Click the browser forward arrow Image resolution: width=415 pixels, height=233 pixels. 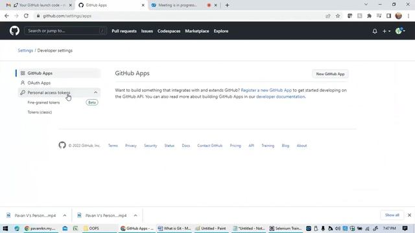point(16,16)
